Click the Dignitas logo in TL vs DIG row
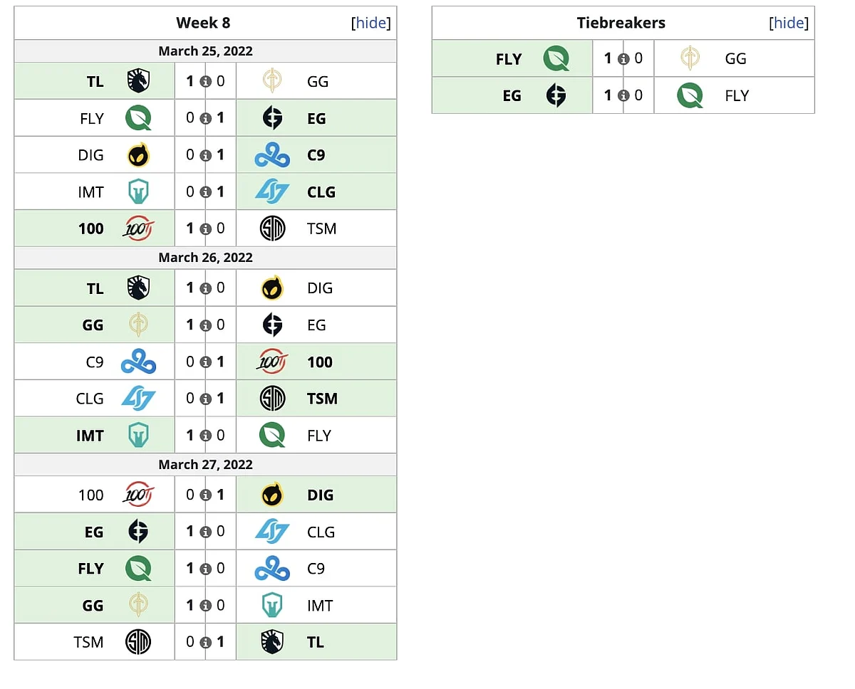The height and width of the screenshot is (689, 855). [272, 288]
